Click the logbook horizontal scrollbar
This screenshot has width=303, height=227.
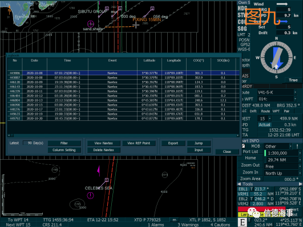tap(123, 135)
